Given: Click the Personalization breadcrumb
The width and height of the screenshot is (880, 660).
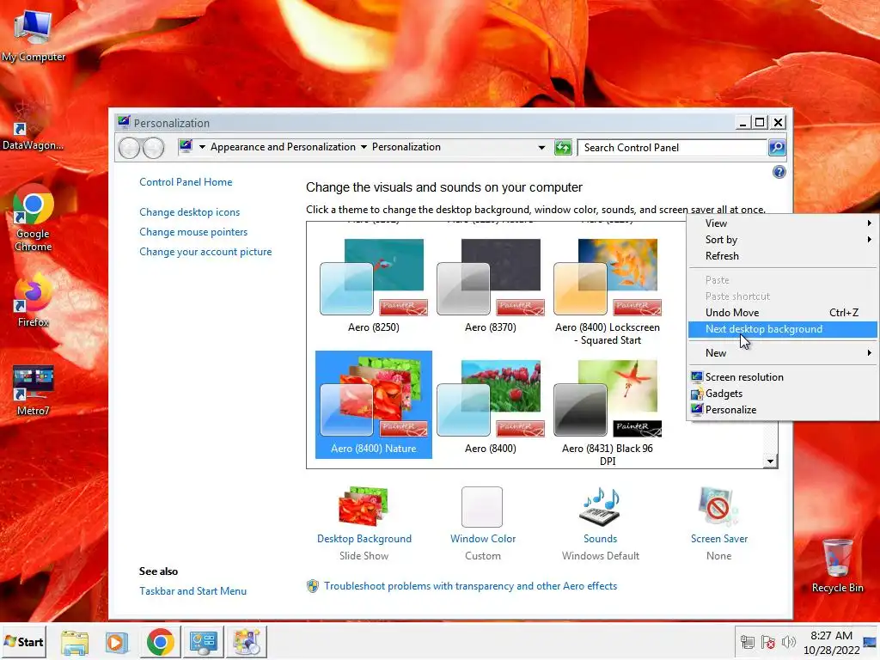Looking at the screenshot, I should 406,147.
